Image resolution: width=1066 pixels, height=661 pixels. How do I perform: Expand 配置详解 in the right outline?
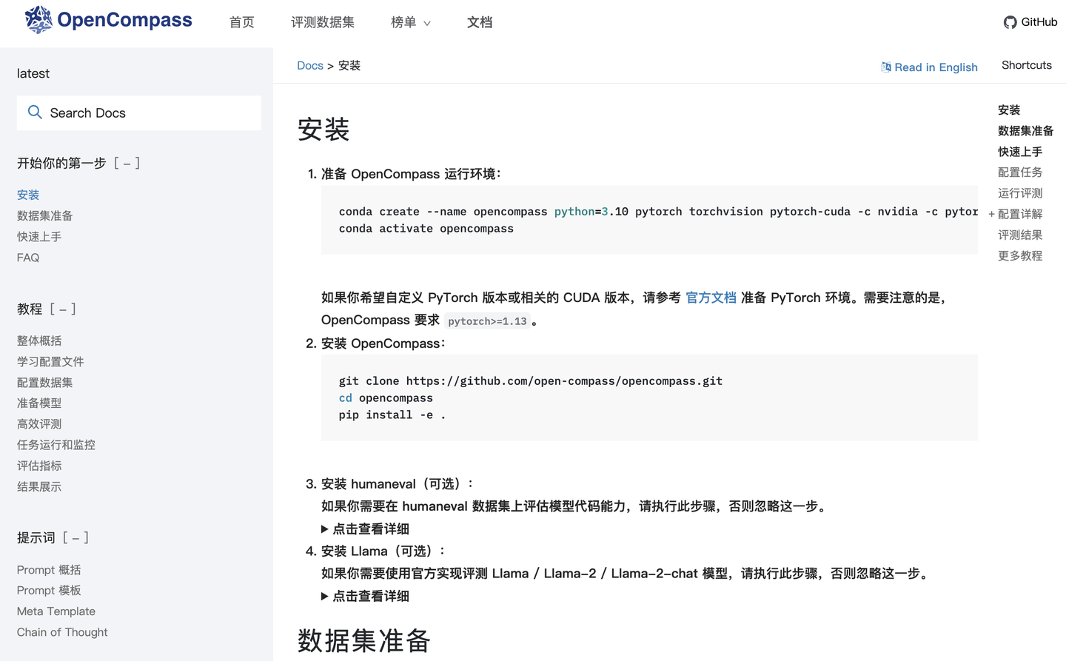991,214
